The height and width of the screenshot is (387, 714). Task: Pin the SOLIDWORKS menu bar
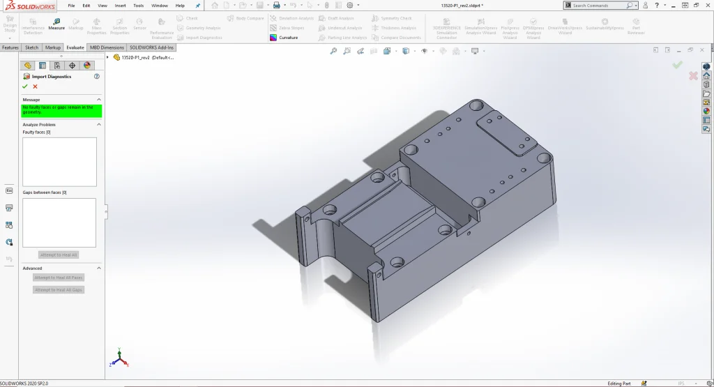(197, 6)
